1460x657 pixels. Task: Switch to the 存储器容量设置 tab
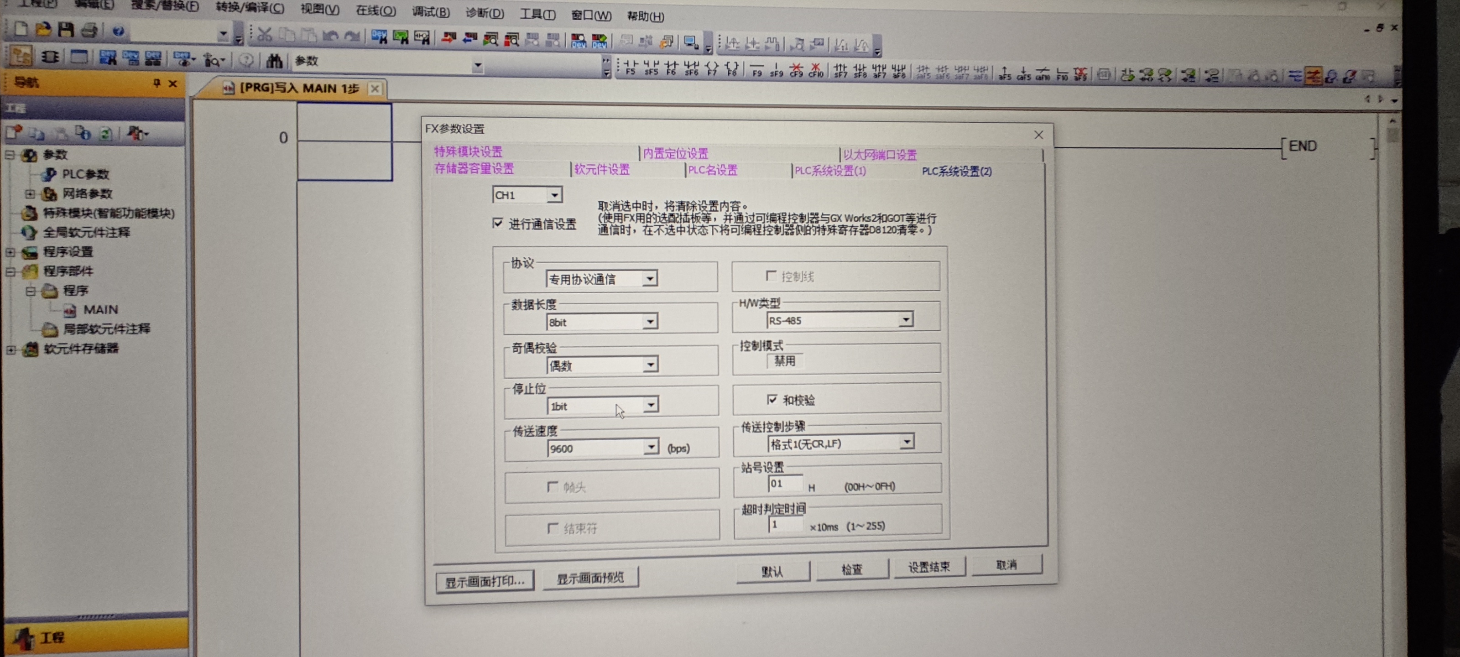pos(474,168)
